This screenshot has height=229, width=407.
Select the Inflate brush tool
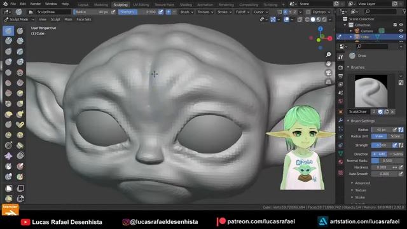pos(8,62)
